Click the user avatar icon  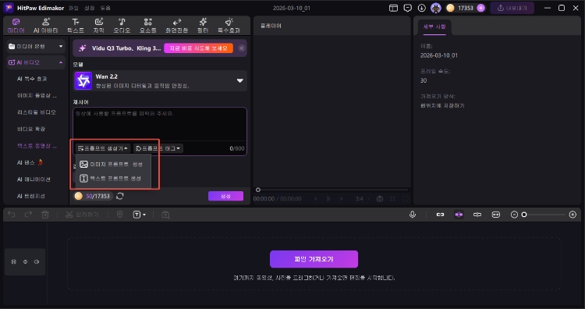tap(436, 8)
